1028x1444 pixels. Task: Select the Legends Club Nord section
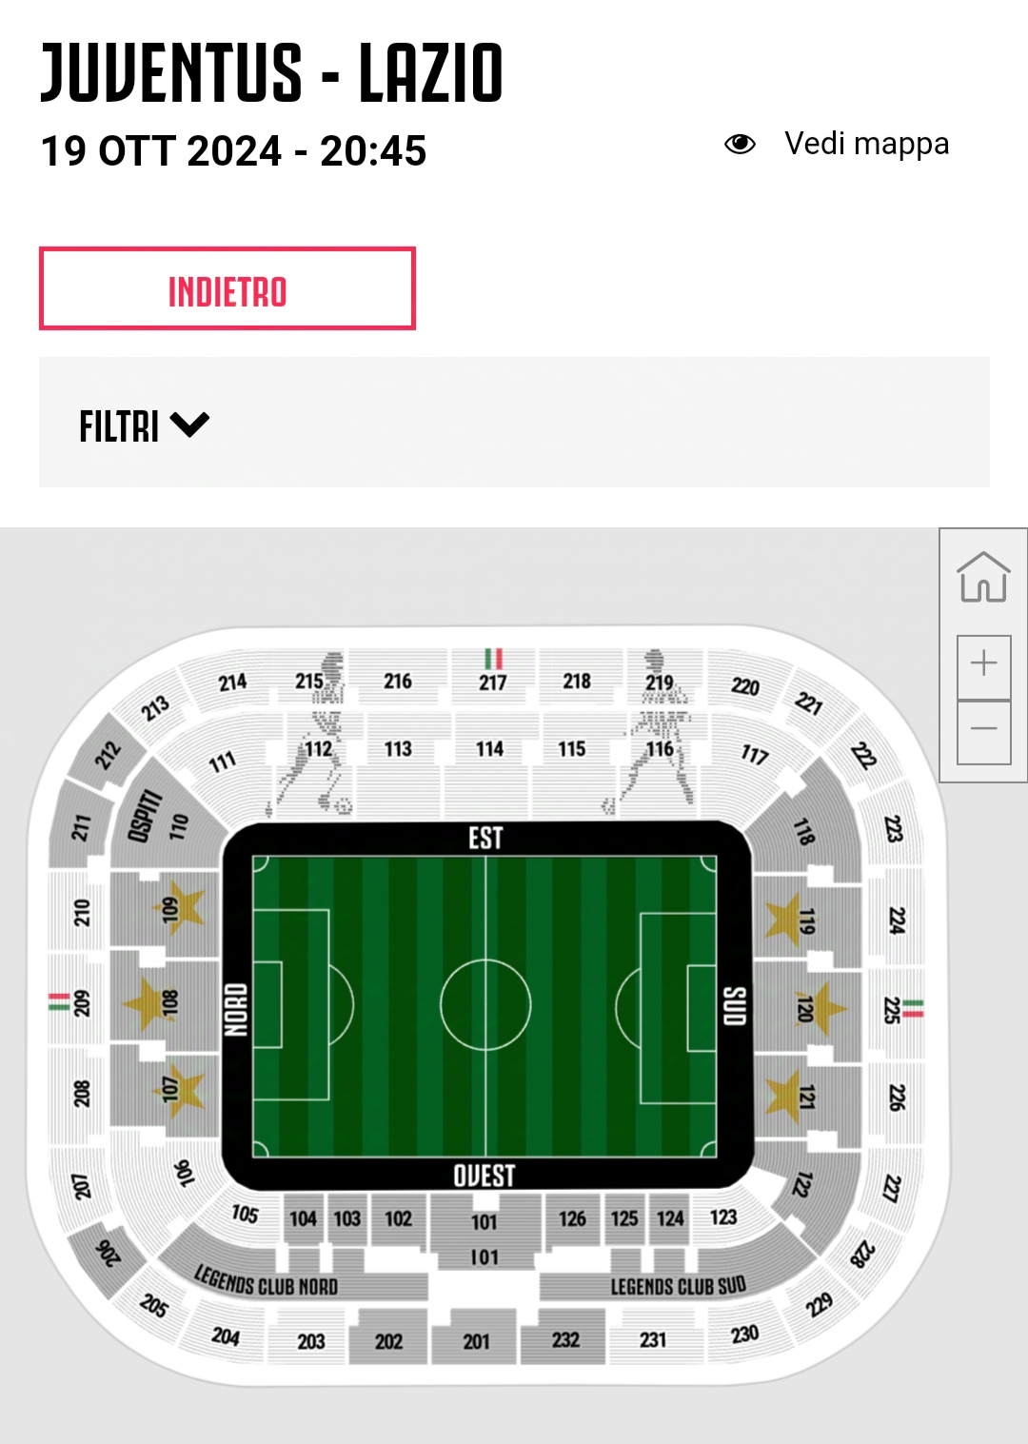267,1281
